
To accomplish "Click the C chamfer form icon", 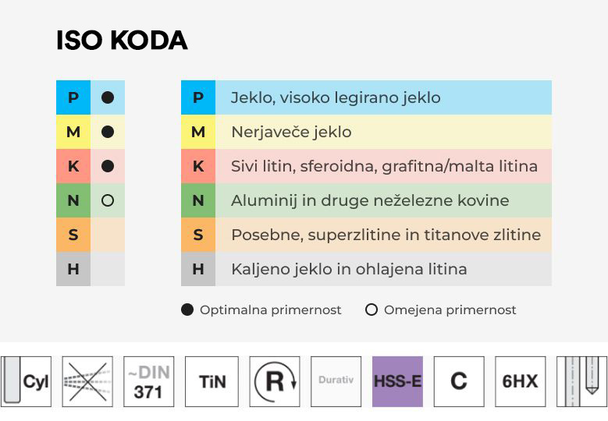I will [x=459, y=381].
